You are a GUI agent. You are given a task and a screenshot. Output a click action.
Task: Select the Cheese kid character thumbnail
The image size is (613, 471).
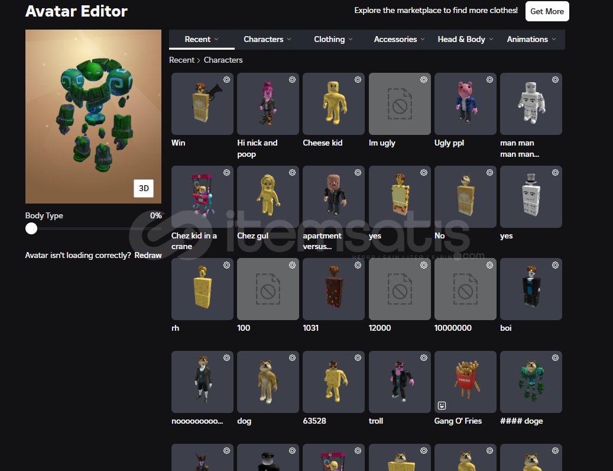(334, 104)
